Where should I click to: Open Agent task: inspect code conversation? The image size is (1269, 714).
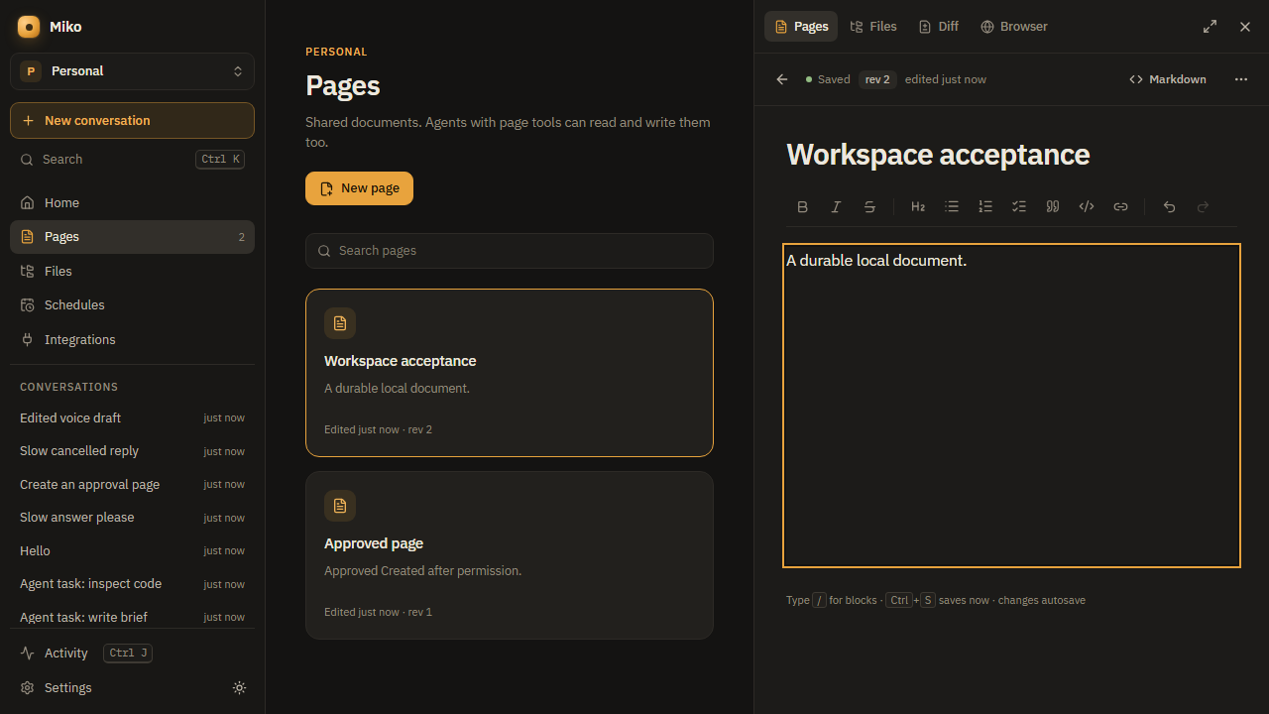[132, 584]
